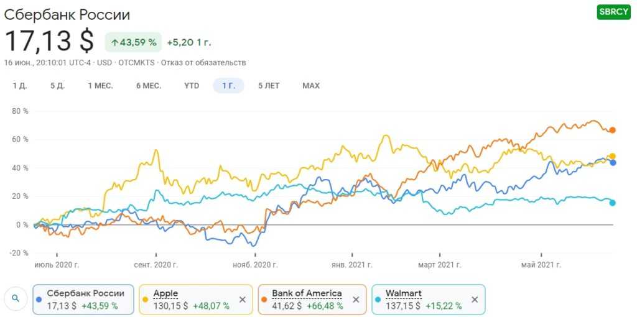637x317 pixels.
Task: Click the yellow Apple legend dot
Action: 144,299
